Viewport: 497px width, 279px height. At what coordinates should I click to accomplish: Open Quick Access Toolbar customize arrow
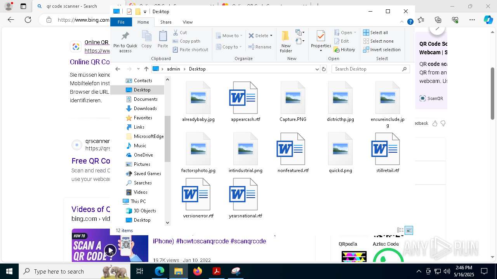(145, 12)
